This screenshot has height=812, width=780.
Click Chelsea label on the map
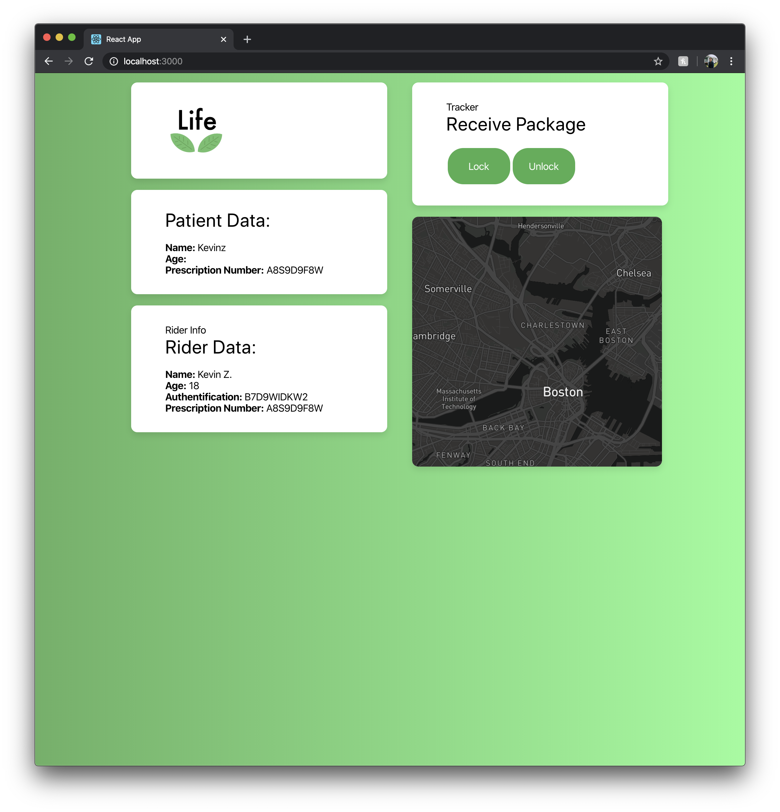(633, 273)
